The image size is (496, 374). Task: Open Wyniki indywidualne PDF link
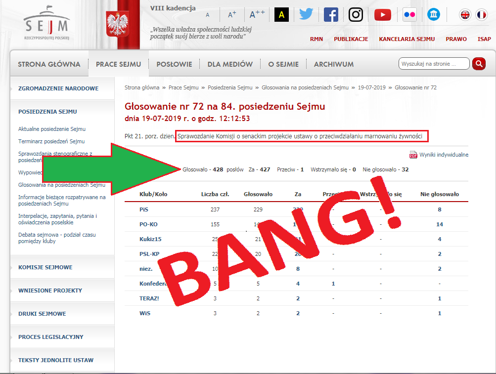[443, 155]
